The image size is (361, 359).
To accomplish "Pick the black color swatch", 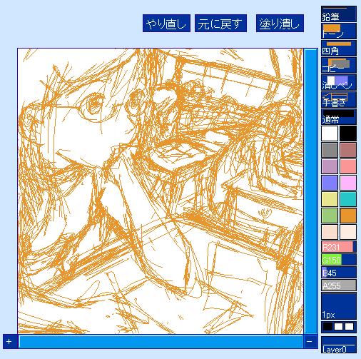I will (x=348, y=133).
